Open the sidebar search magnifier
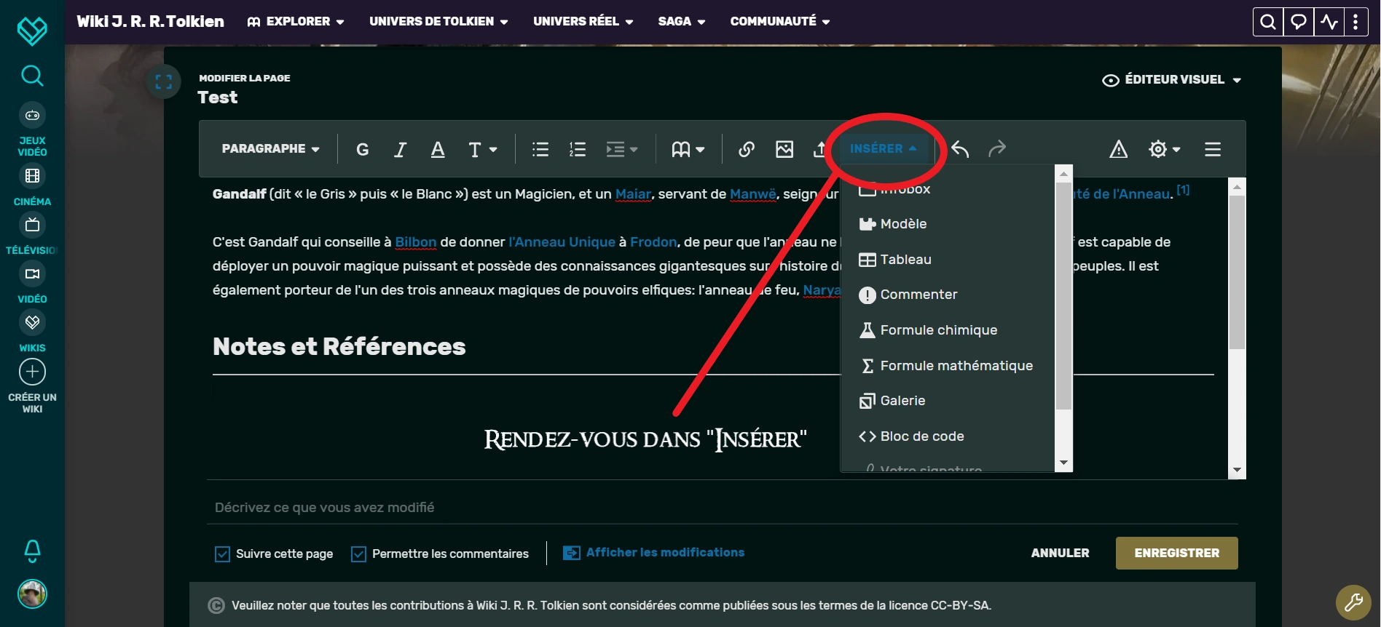1381x627 pixels. pos(32,76)
